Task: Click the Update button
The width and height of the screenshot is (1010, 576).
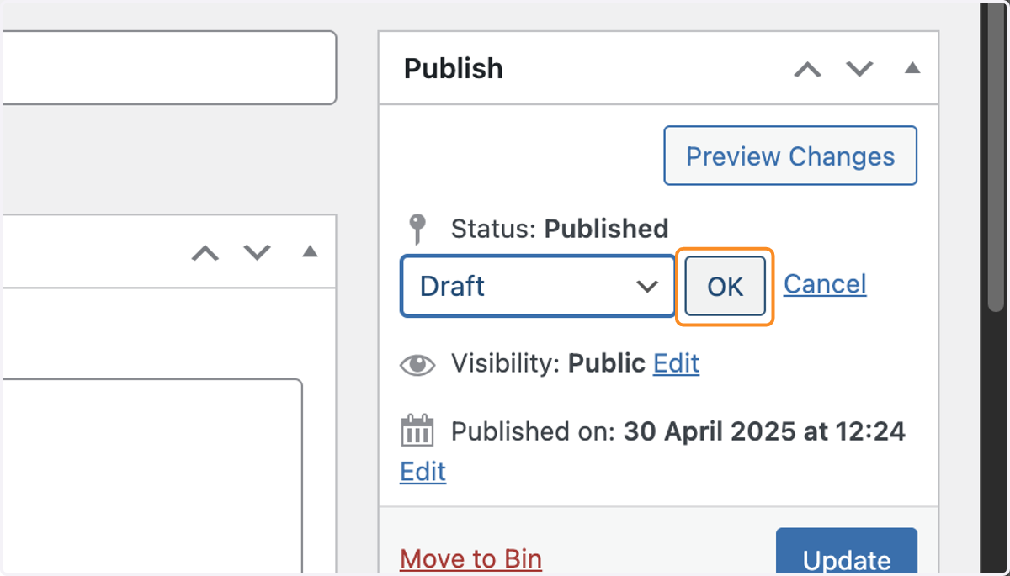Action: point(847,552)
